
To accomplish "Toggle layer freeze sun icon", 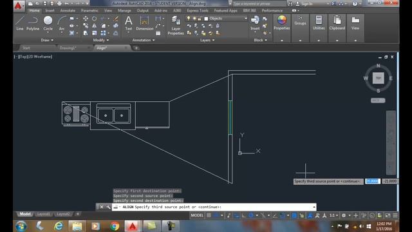I will coord(194,19).
